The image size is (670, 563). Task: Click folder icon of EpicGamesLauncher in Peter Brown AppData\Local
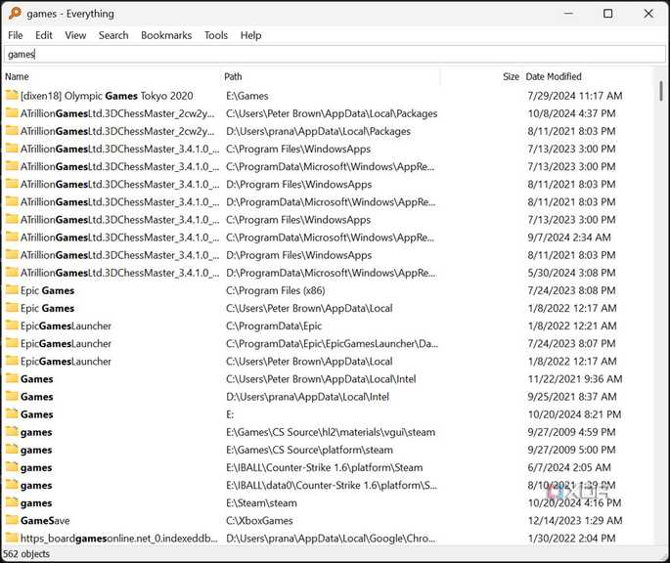(12, 361)
